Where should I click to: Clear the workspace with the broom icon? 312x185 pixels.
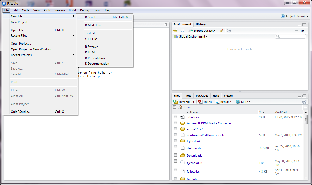tap(222, 31)
